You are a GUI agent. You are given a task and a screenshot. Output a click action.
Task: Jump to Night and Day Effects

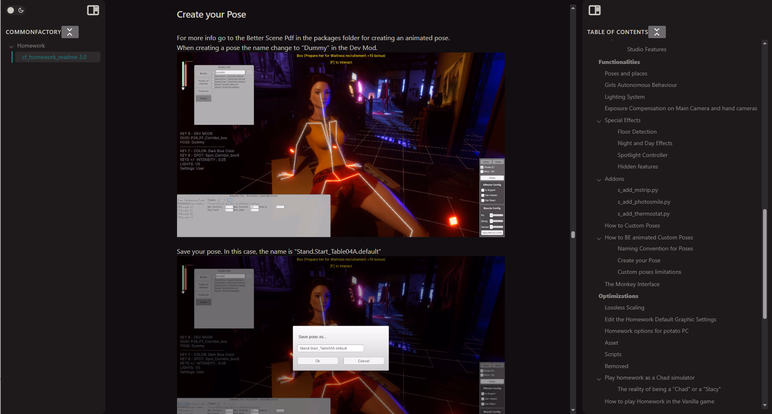(x=645, y=143)
